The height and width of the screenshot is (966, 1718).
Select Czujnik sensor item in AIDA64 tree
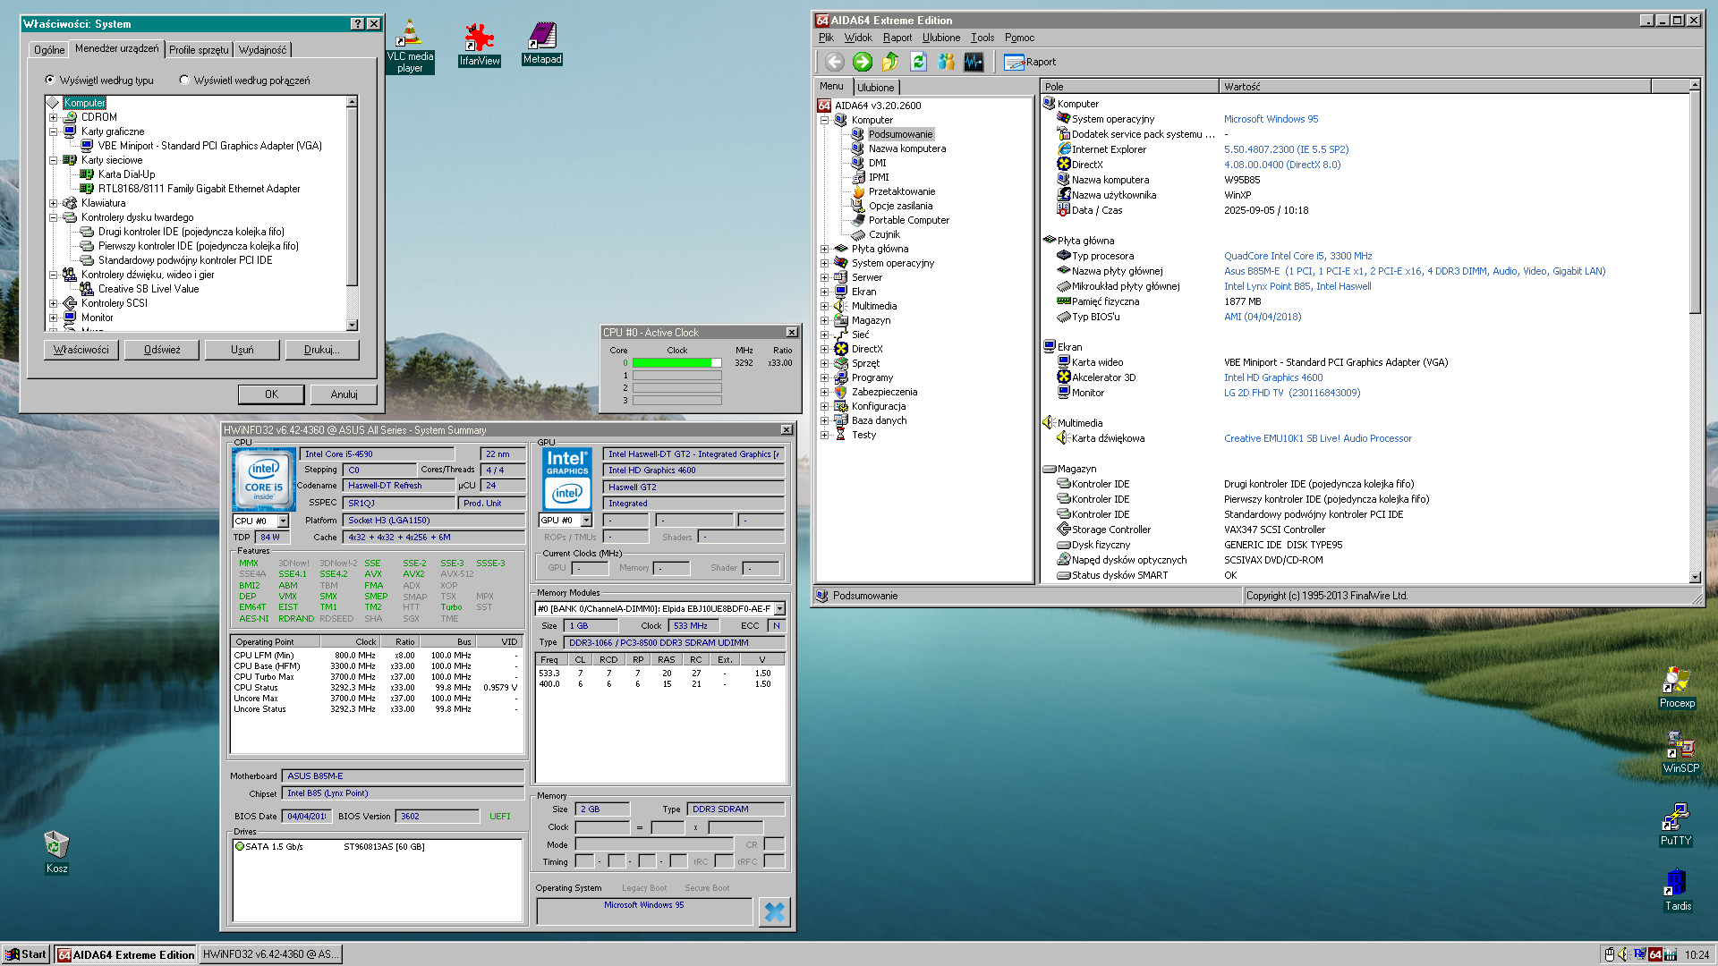884,234
